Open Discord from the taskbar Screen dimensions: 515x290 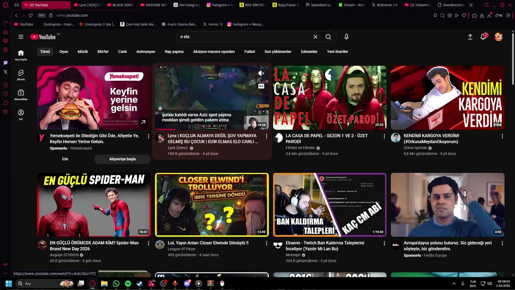click(x=187, y=284)
